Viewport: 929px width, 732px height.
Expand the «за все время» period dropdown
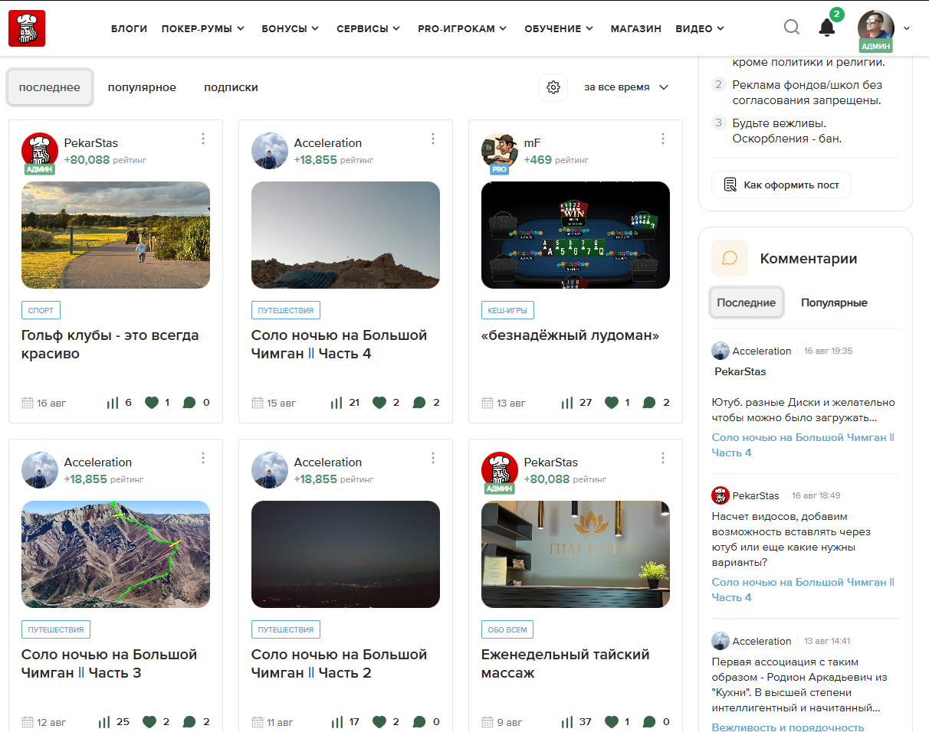(626, 87)
